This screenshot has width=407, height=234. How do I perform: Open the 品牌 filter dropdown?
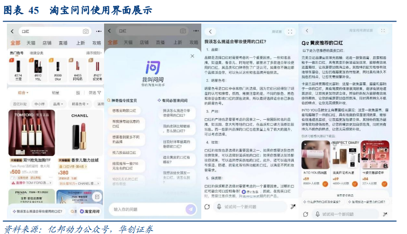coord(58,104)
